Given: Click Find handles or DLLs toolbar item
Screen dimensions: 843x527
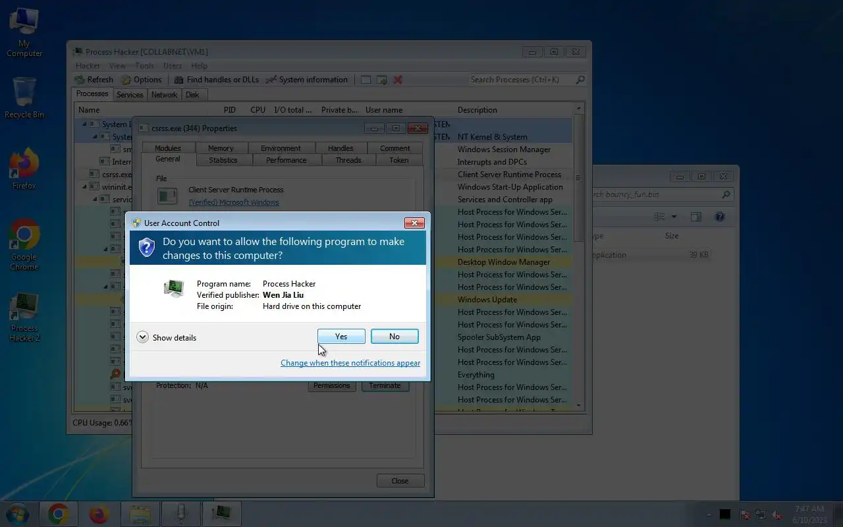Looking at the screenshot, I should point(217,80).
